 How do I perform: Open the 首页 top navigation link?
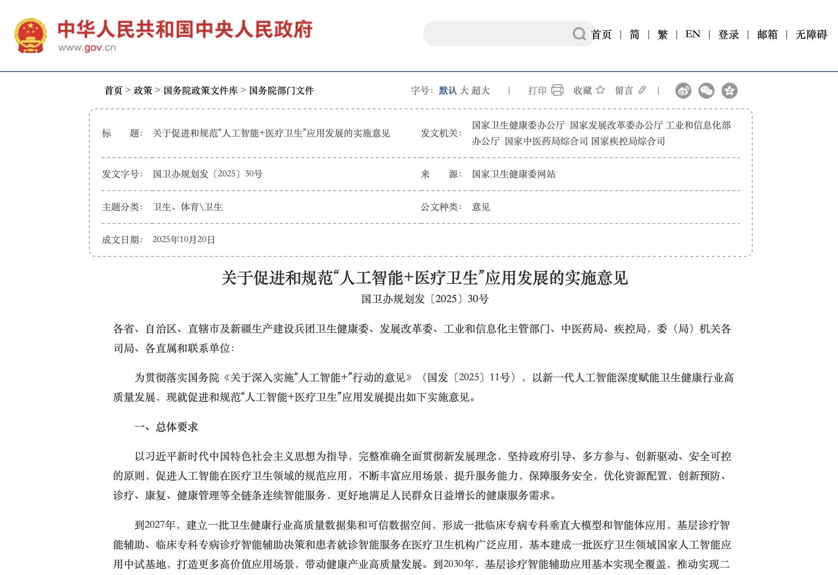point(601,34)
